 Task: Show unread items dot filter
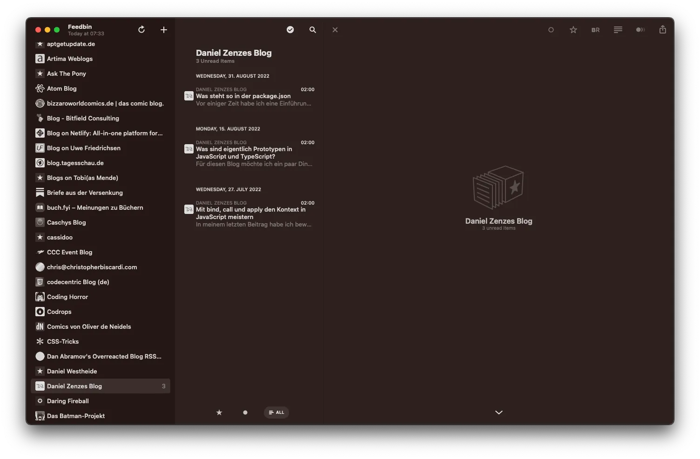point(245,412)
